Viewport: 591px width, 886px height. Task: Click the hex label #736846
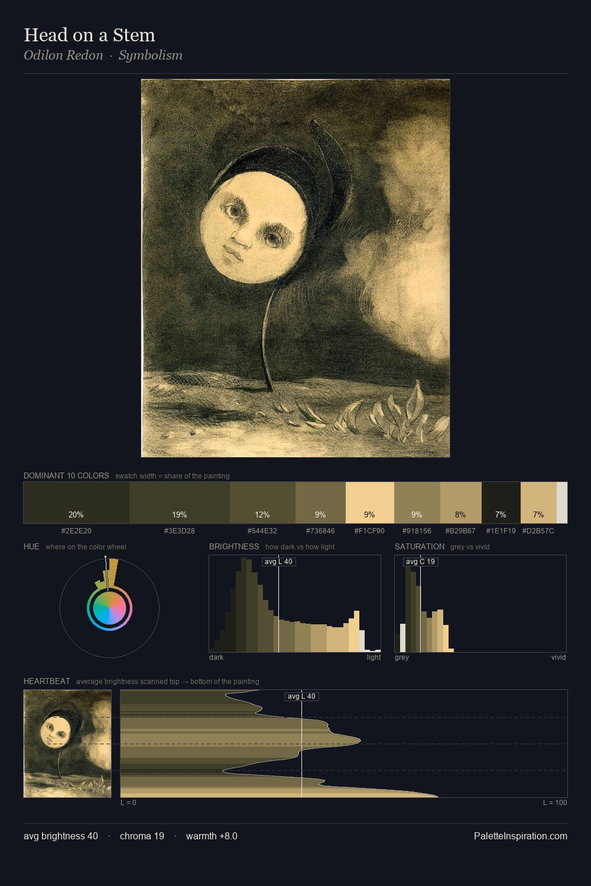(x=320, y=531)
